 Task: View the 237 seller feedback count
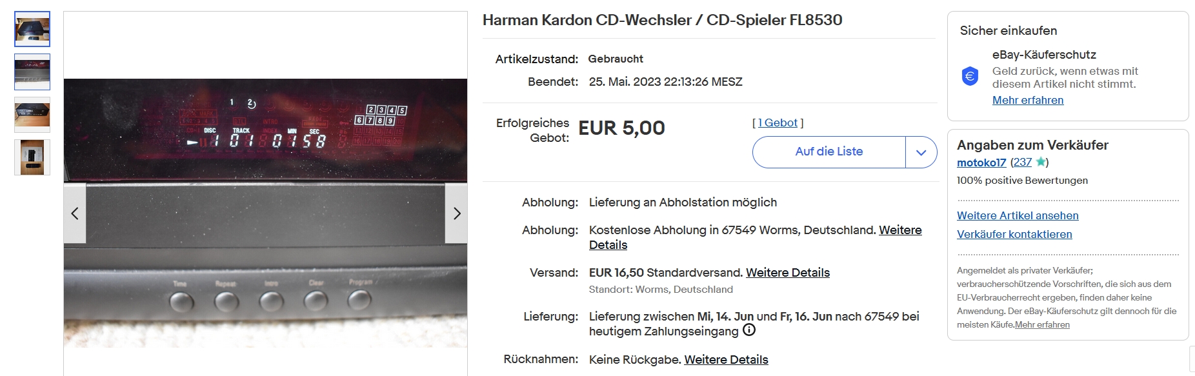1023,163
